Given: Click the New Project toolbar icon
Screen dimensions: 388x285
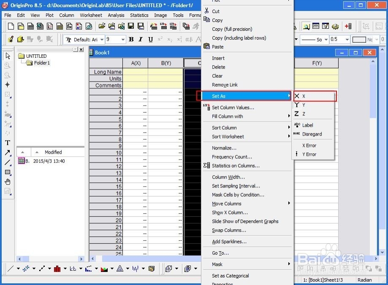Looking at the screenshot, I should click(x=11, y=26).
